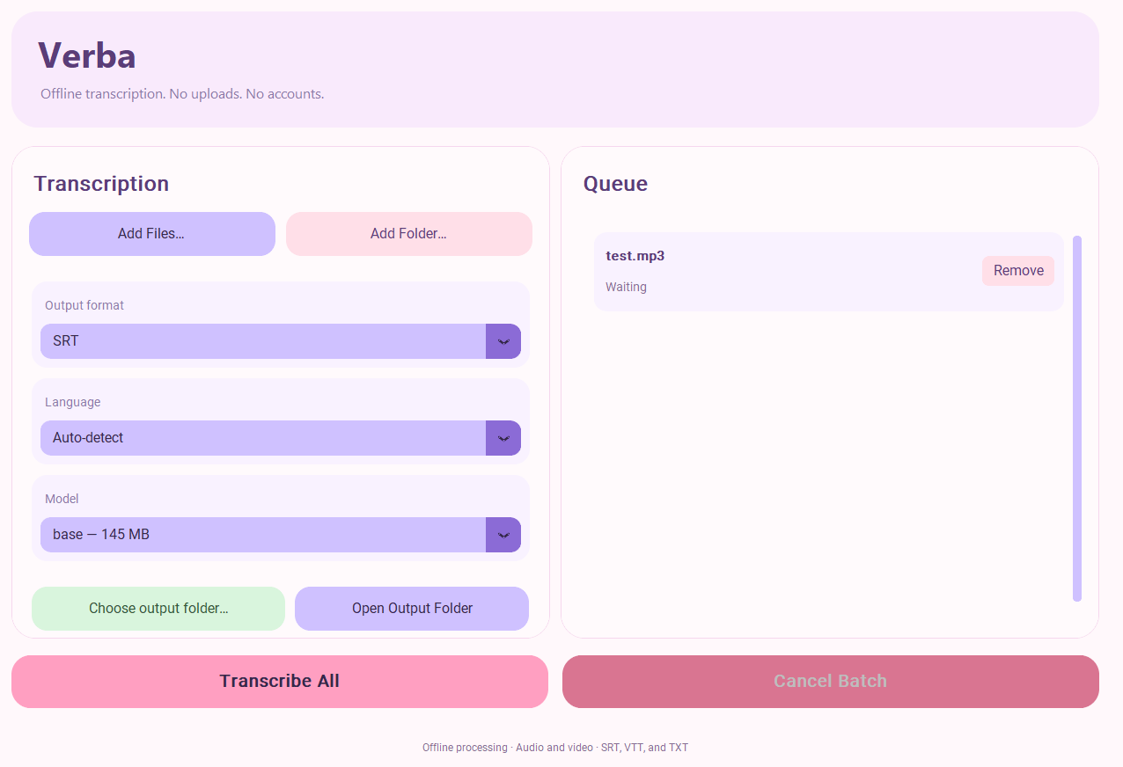Start transcription with Transcribe All
Image resolution: width=1123 pixels, height=767 pixels.
coord(280,682)
